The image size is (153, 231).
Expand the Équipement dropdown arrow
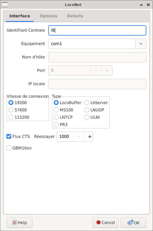[x=141, y=44]
